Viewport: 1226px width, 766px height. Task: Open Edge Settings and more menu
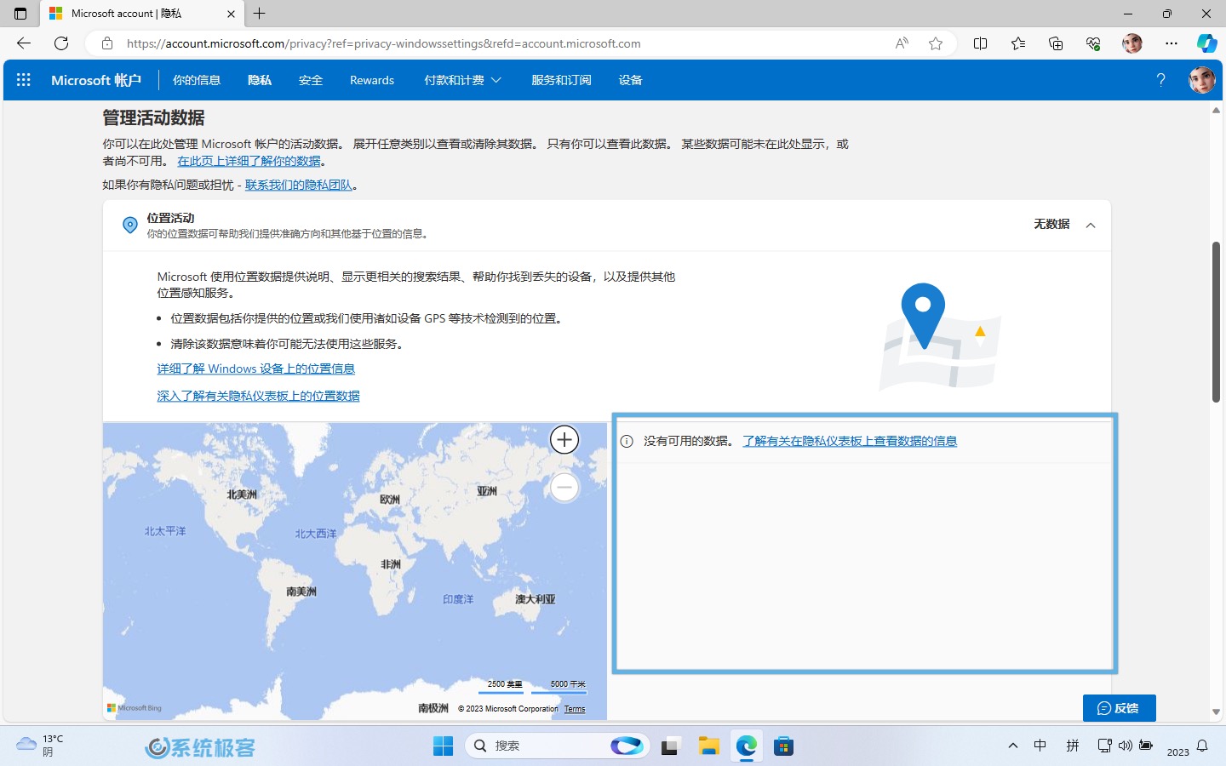point(1172,43)
